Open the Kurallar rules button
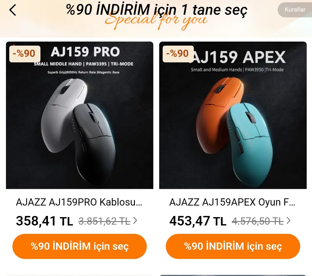Viewport: 312px width, 276px height. point(295,10)
